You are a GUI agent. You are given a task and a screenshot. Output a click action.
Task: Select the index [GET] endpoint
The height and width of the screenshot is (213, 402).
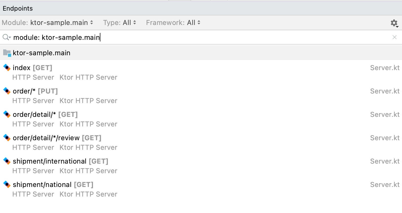coord(201,72)
